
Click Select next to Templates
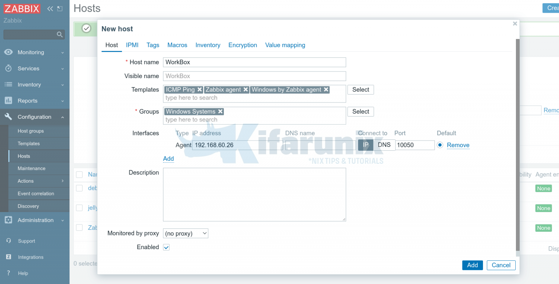pyautogui.click(x=360, y=89)
